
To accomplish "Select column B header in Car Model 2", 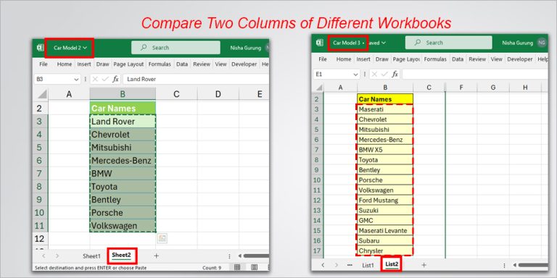I will (123, 94).
